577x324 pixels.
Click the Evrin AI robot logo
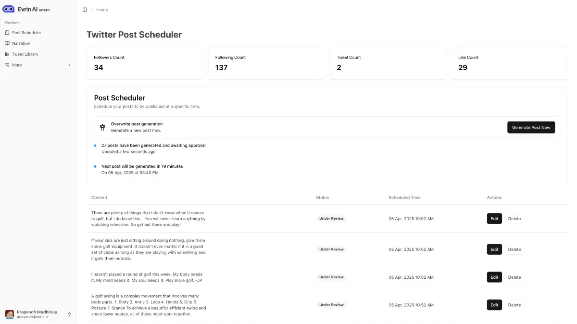[x=9, y=9]
